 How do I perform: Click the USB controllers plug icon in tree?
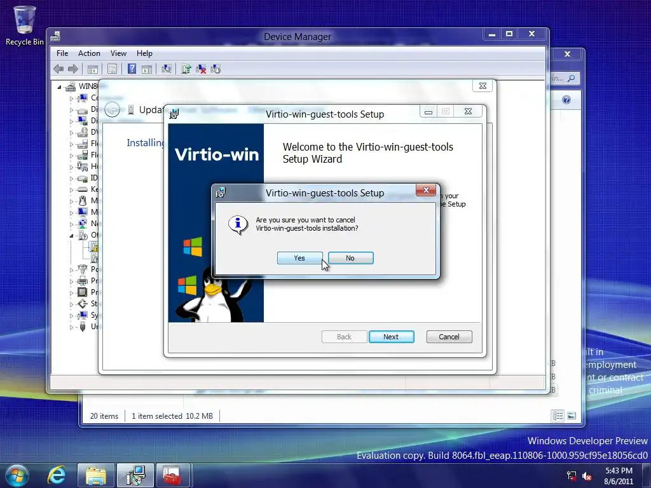[83, 327]
